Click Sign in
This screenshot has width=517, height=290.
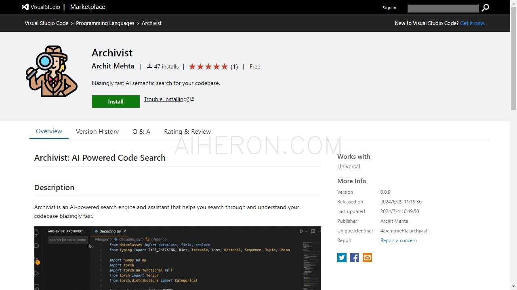(x=389, y=8)
